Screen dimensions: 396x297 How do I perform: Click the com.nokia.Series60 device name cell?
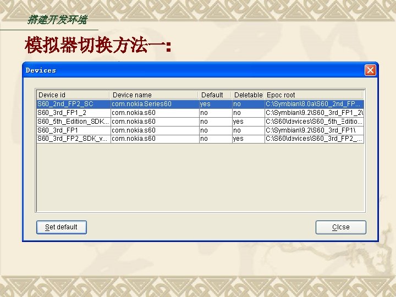click(x=155, y=104)
